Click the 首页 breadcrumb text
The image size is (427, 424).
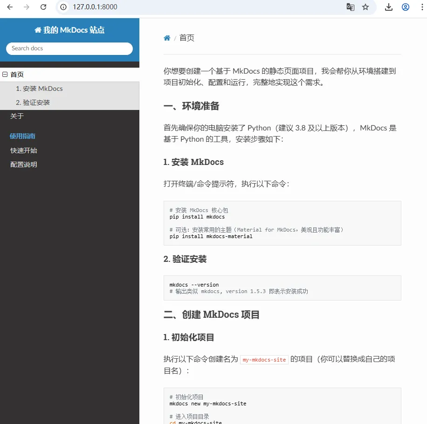pos(187,38)
